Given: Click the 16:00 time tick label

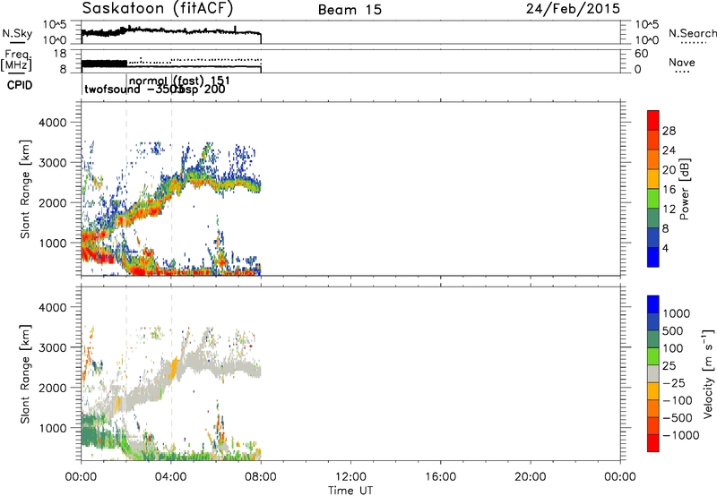Looking at the screenshot, I should [x=440, y=477].
